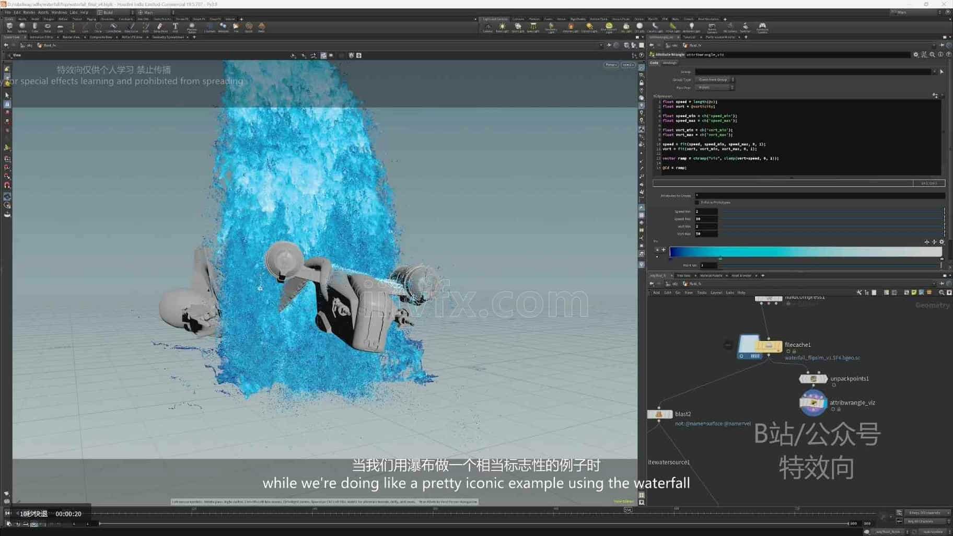Select the Platonic Solids shelf tool

pyautogui.click(x=192, y=27)
